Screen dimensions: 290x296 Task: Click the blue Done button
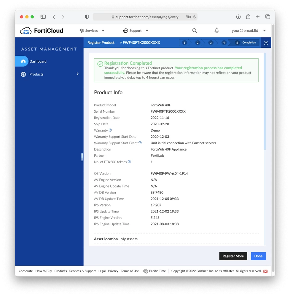258,256
